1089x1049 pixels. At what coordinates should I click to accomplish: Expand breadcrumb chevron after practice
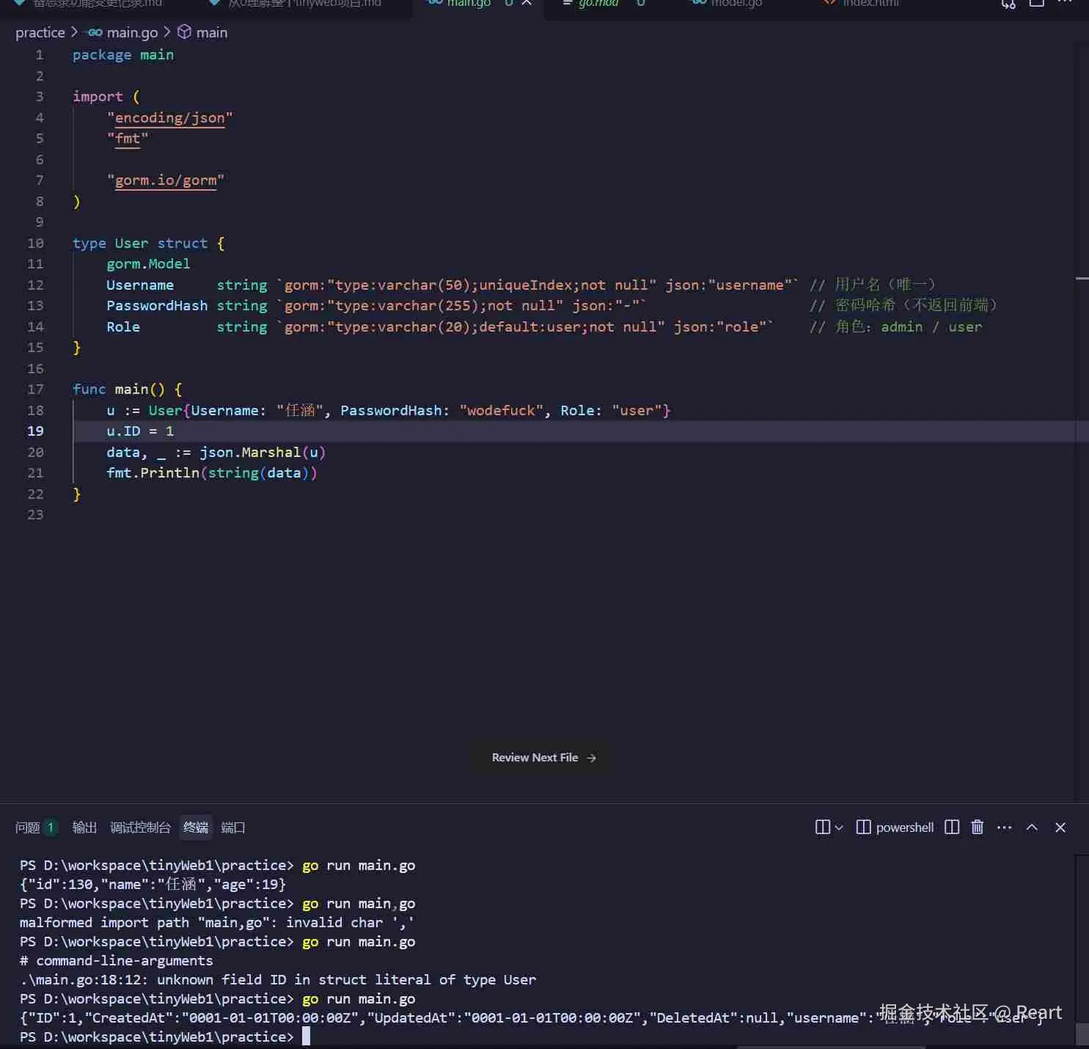pyautogui.click(x=74, y=32)
